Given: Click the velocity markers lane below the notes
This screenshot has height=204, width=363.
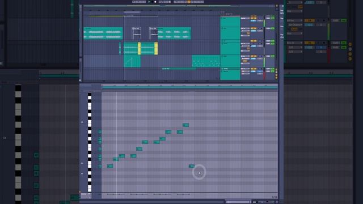Looking at the screenshot, I should point(189,194).
